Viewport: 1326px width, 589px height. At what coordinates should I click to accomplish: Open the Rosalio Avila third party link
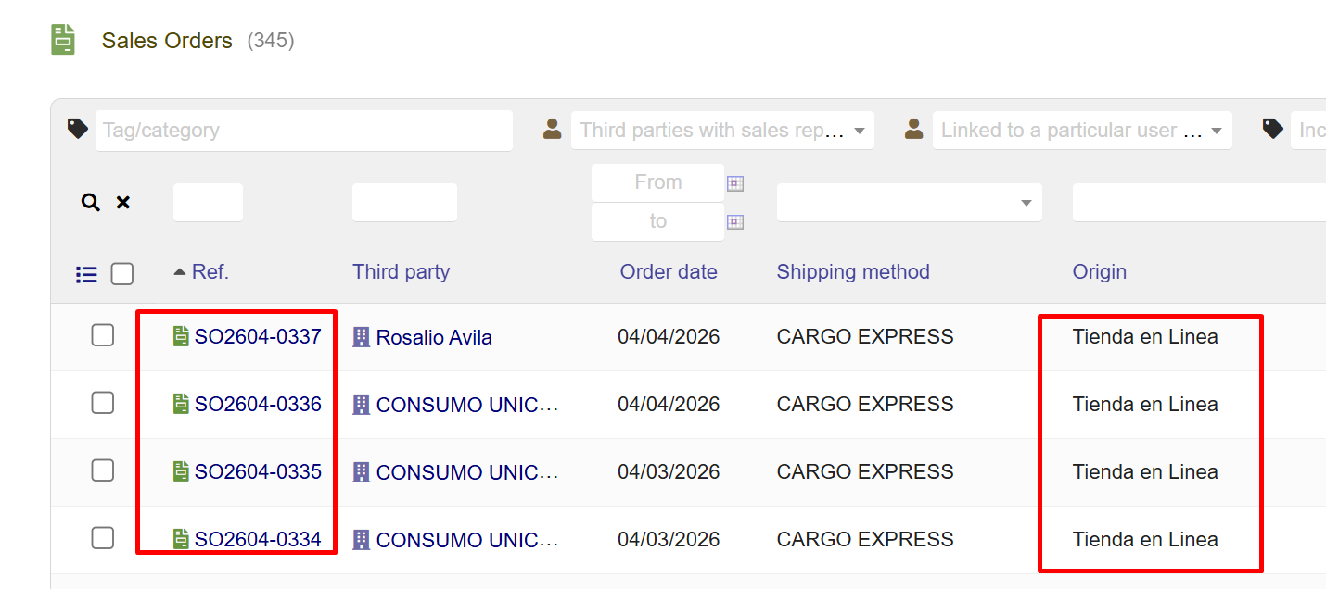coord(434,338)
